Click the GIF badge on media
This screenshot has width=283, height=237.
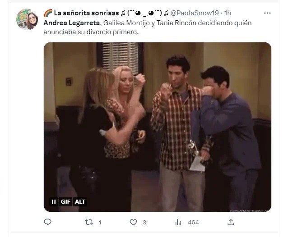pos(65,202)
